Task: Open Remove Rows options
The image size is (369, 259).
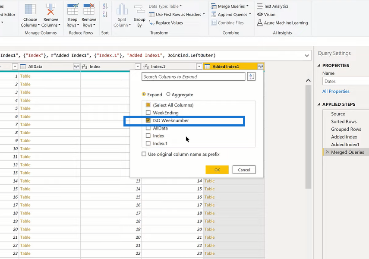Action: 89,16
